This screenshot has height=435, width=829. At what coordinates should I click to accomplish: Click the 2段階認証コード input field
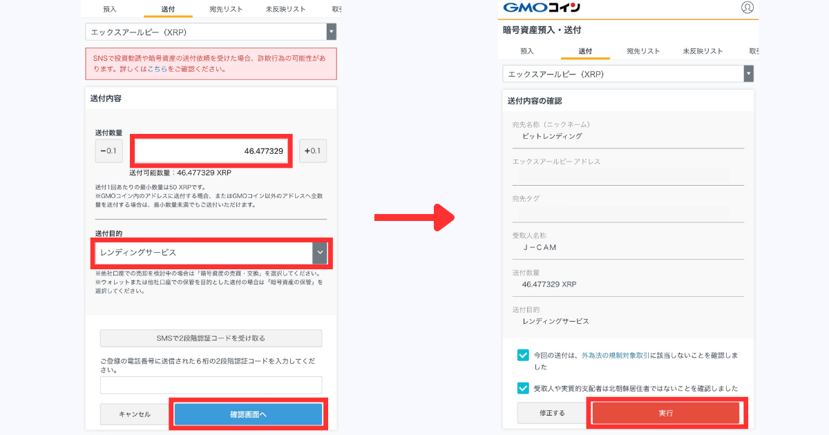click(211, 385)
